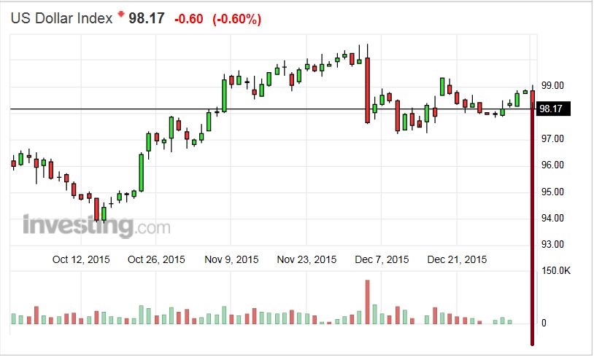Click the US Dollar Index title
The height and width of the screenshot is (357, 594).
pos(61,19)
